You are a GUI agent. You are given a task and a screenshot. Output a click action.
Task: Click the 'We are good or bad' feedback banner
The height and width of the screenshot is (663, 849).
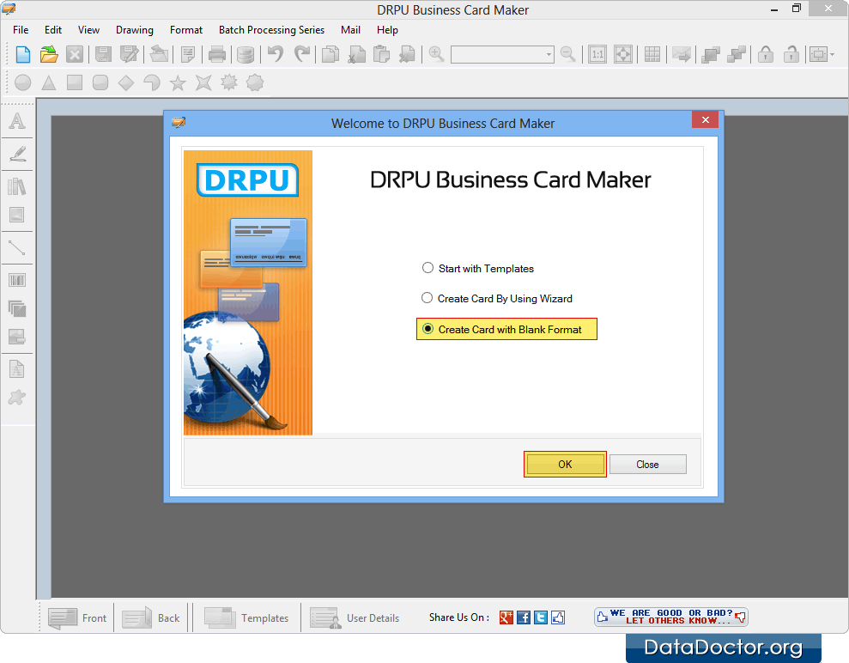[x=670, y=617]
